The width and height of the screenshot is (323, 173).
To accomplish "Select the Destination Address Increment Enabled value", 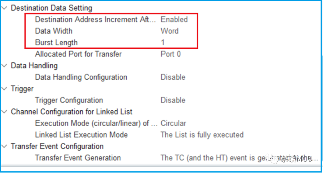I will tap(174, 20).
